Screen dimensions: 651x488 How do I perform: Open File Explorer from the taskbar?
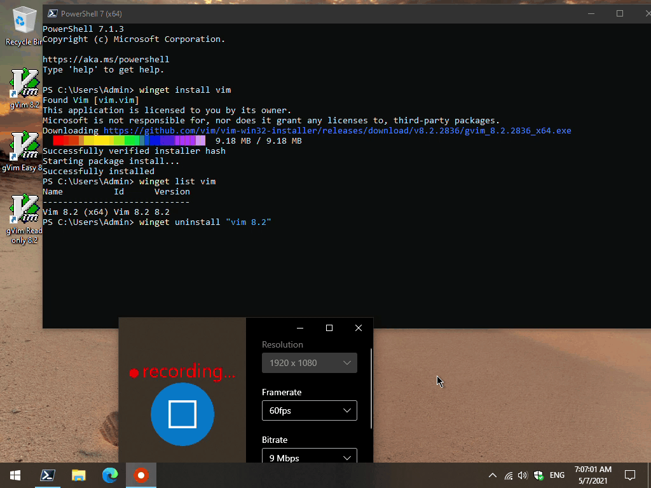78,475
